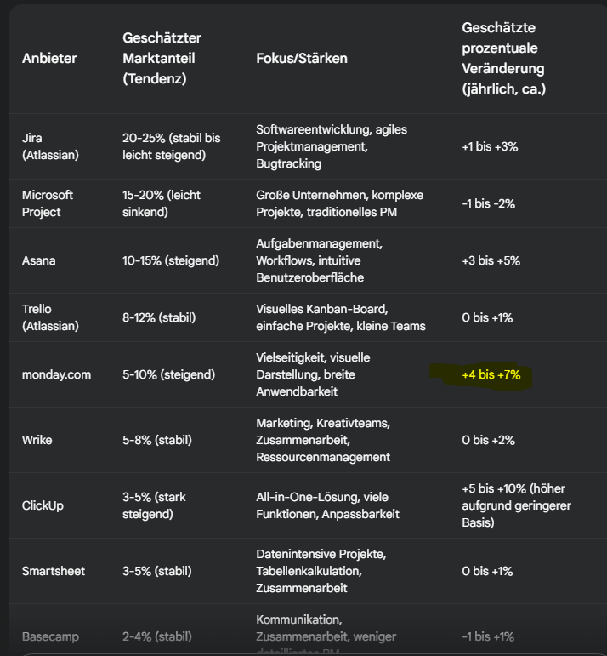The image size is (607, 656).
Task: Select Asana's +3 bis +5% change value
Action: pyautogui.click(x=491, y=260)
